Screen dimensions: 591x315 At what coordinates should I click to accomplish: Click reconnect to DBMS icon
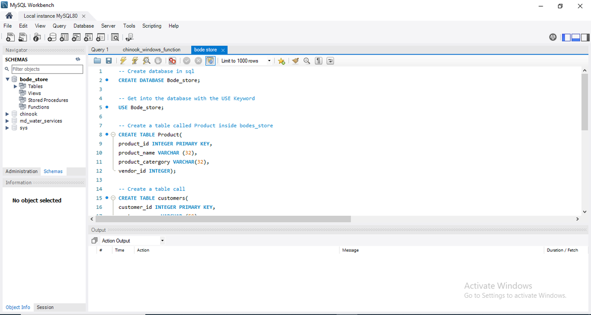[x=130, y=37]
